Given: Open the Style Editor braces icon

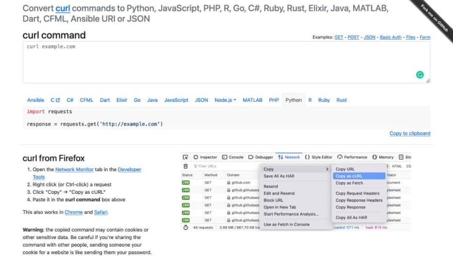Looking at the screenshot, I should (x=307, y=157).
